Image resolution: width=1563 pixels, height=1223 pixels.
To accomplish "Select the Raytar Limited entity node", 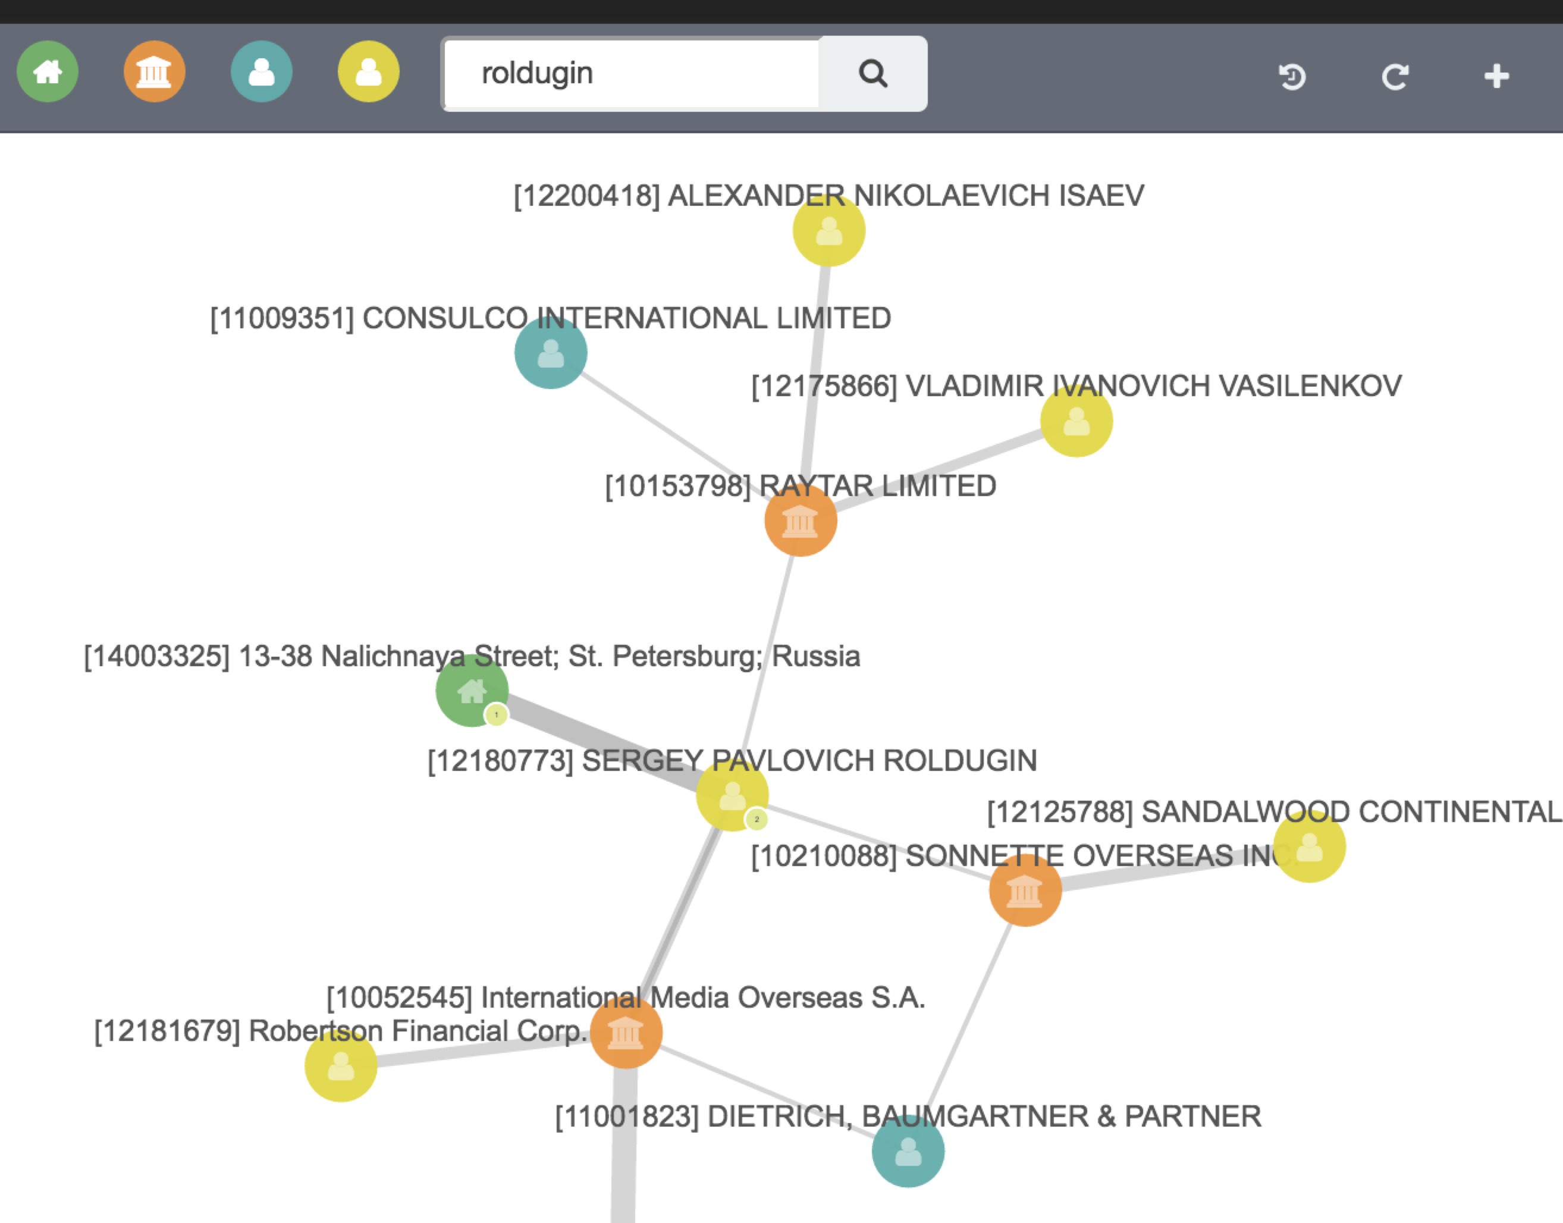I will tap(801, 520).
